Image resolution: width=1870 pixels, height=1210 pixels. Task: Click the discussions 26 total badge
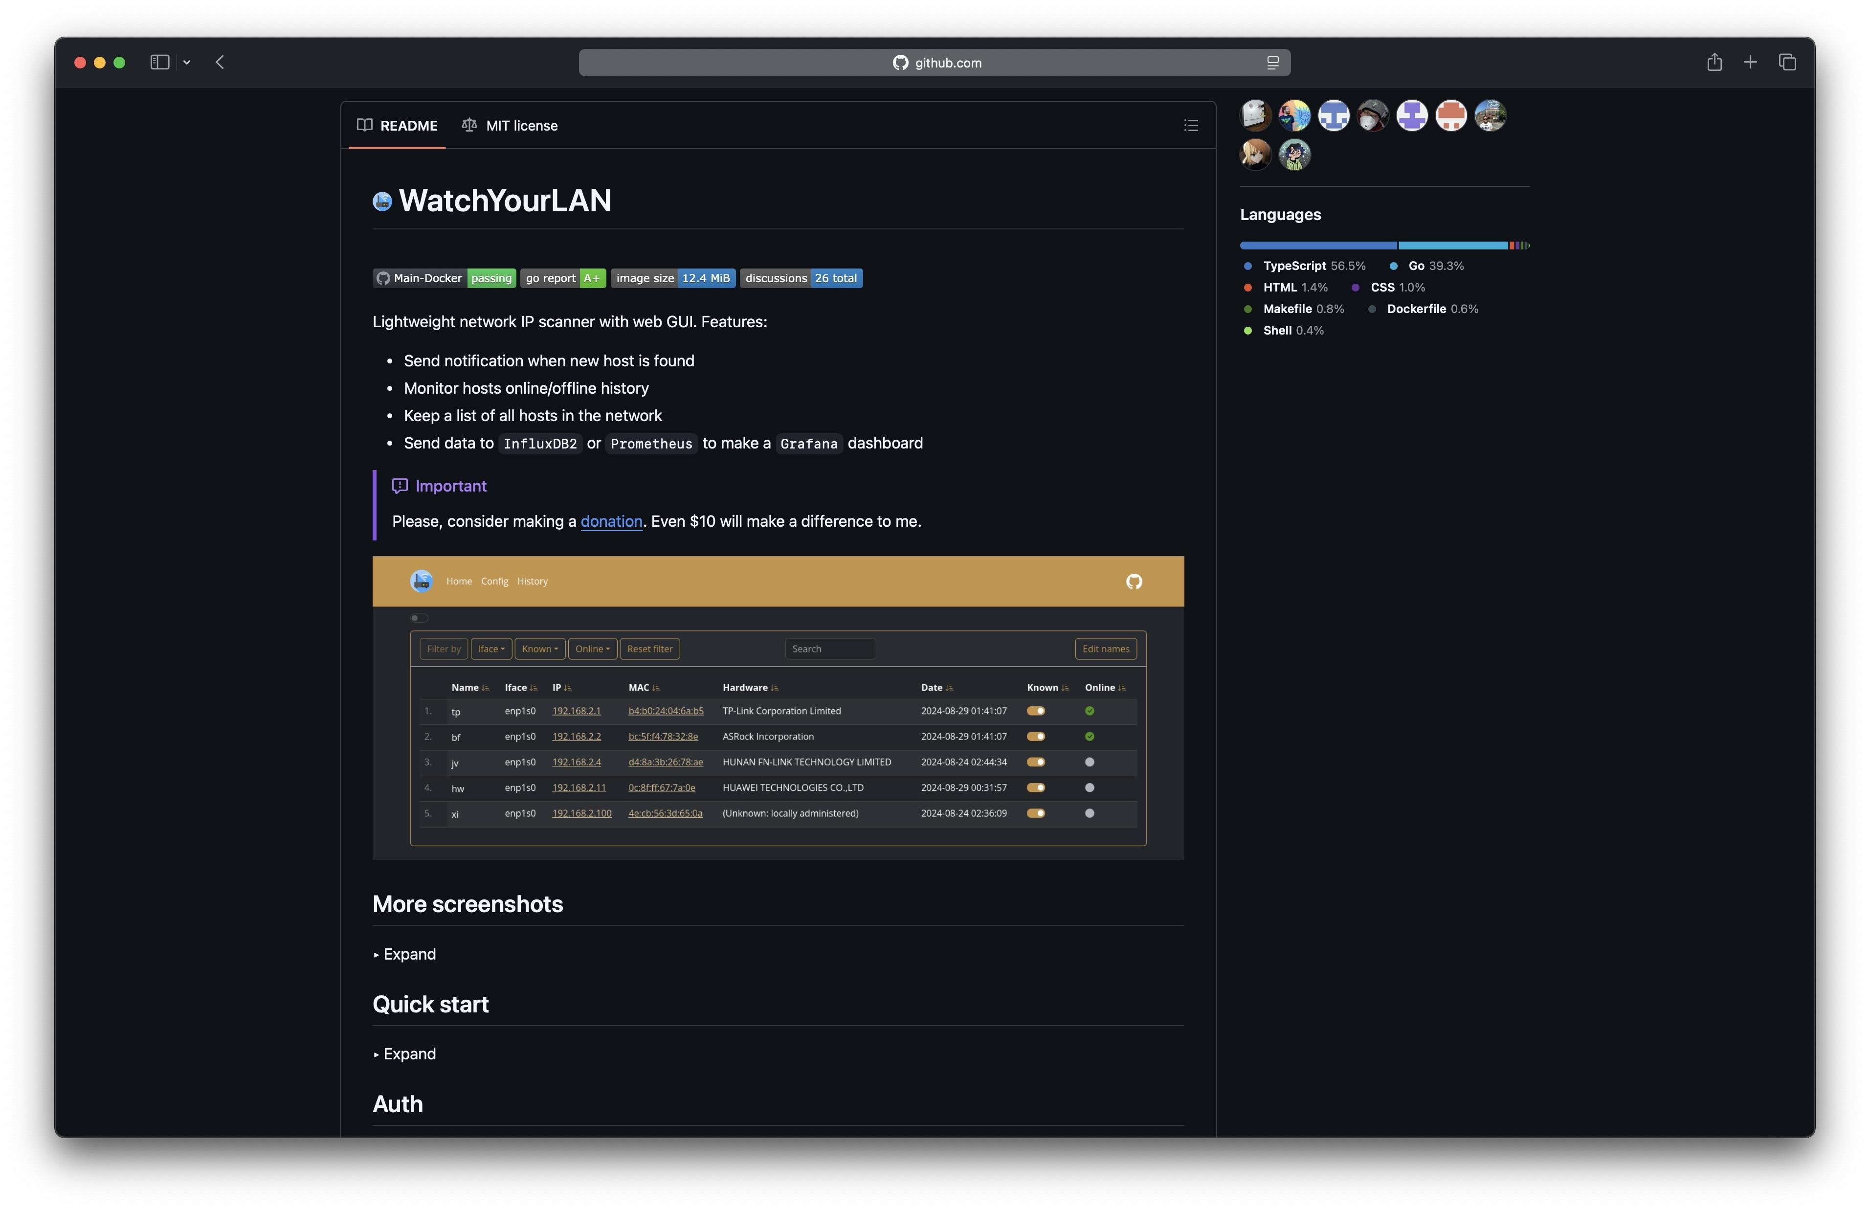tap(801, 278)
